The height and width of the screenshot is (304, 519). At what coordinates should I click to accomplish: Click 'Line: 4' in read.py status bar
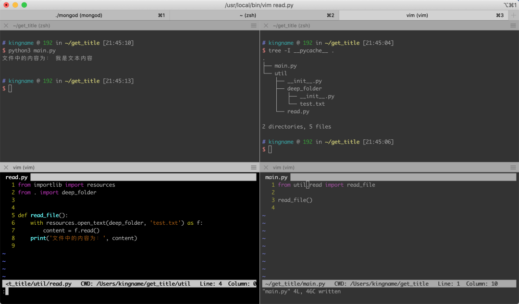pyautogui.click(x=211, y=284)
